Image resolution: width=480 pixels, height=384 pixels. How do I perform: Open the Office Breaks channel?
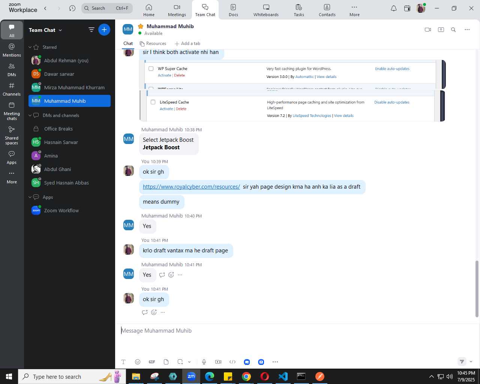(x=69, y=129)
